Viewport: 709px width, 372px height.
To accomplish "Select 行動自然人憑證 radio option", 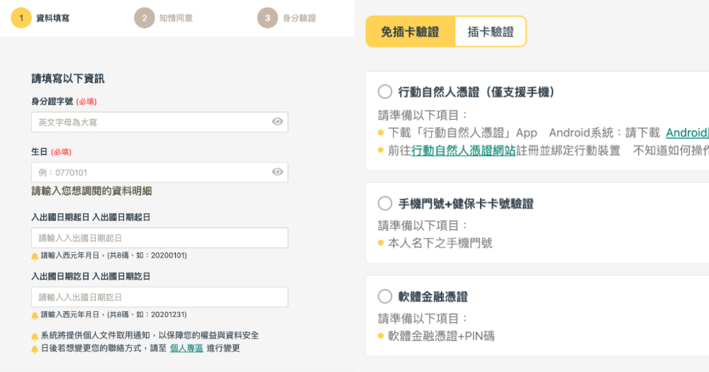I will 385,91.
